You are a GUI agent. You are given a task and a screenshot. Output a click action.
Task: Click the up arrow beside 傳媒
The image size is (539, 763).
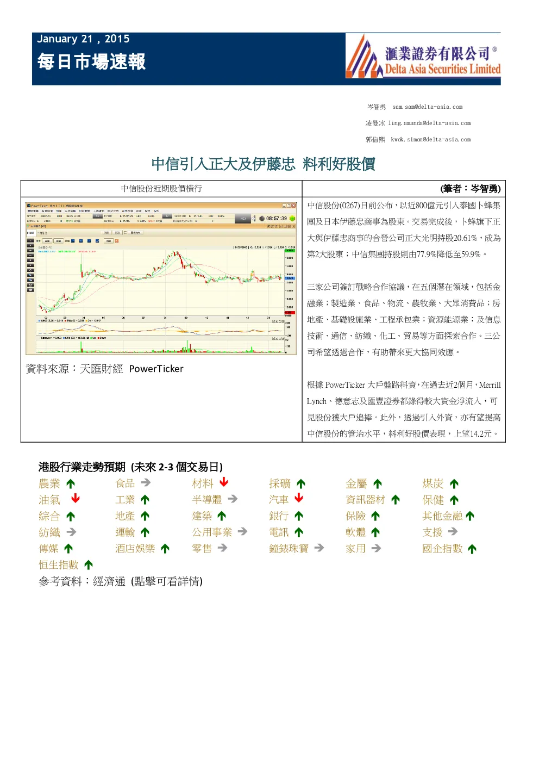68,549
